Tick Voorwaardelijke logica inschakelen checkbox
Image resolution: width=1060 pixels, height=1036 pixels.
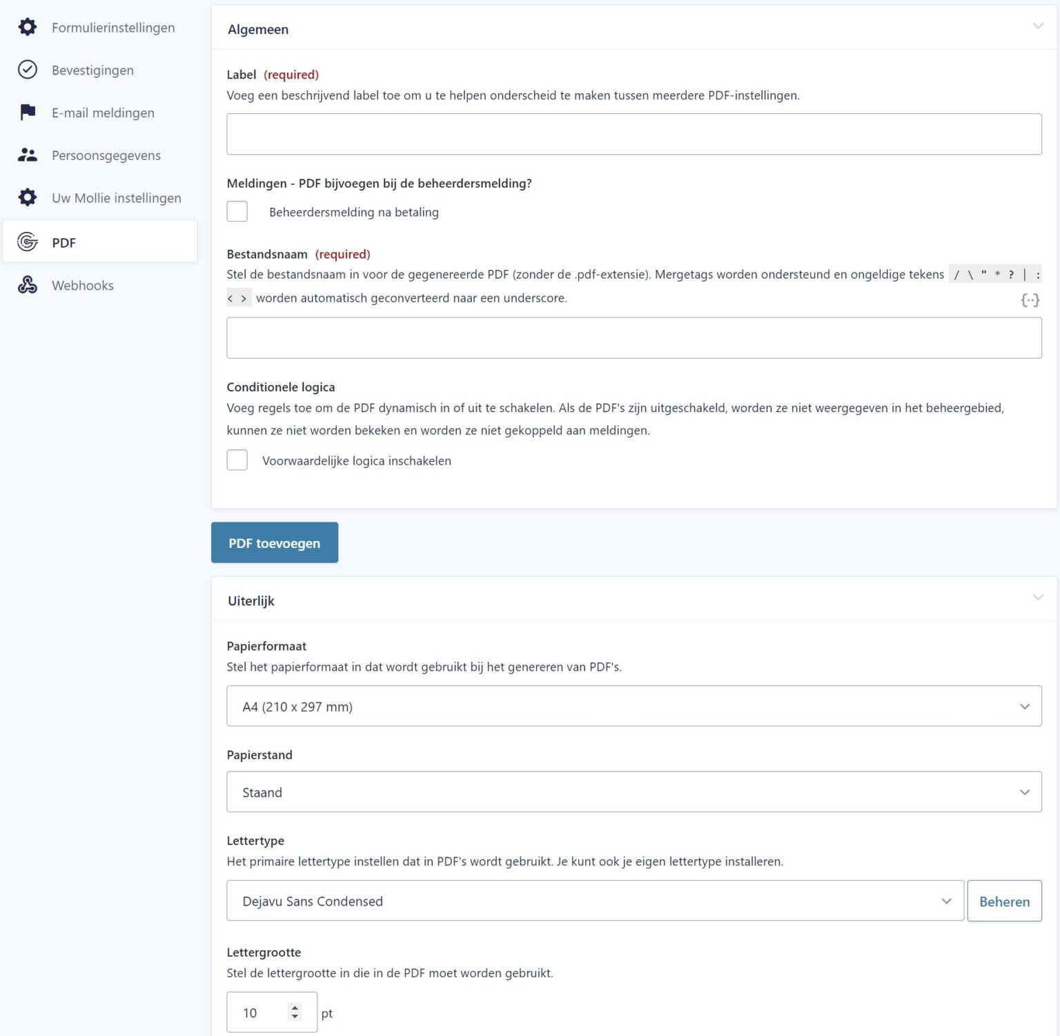click(x=237, y=460)
